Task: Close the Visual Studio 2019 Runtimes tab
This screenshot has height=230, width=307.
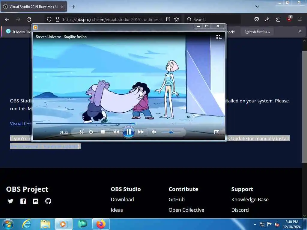Action: point(62,7)
